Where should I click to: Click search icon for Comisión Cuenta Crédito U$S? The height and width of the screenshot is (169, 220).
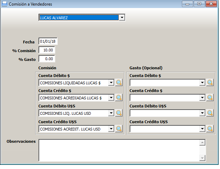pos(119,129)
